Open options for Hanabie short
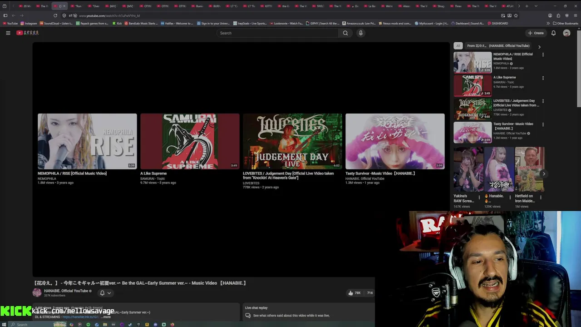Image resolution: width=581 pixels, height=327 pixels. [510, 198]
